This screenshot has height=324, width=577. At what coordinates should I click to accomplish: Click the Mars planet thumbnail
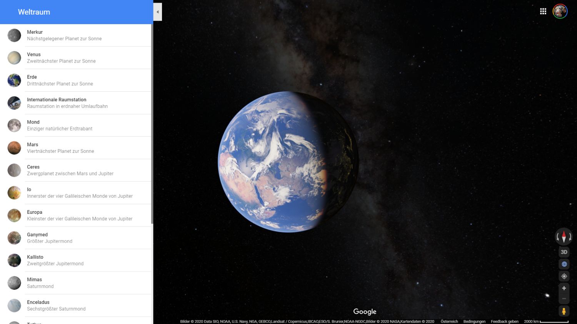14,148
